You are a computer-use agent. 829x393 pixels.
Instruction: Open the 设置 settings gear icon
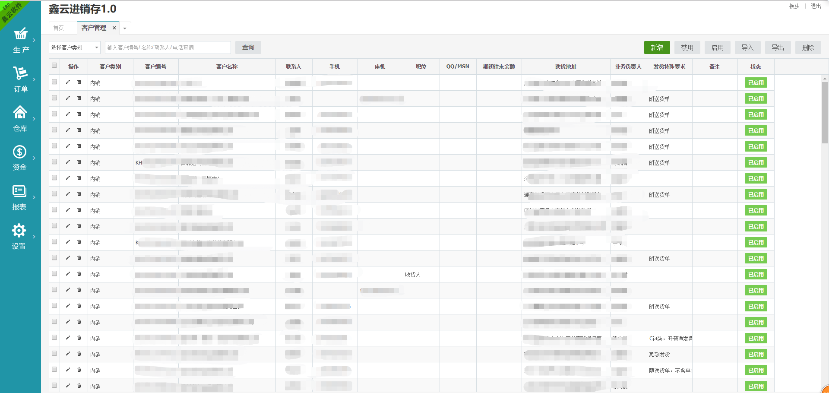tap(19, 231)
